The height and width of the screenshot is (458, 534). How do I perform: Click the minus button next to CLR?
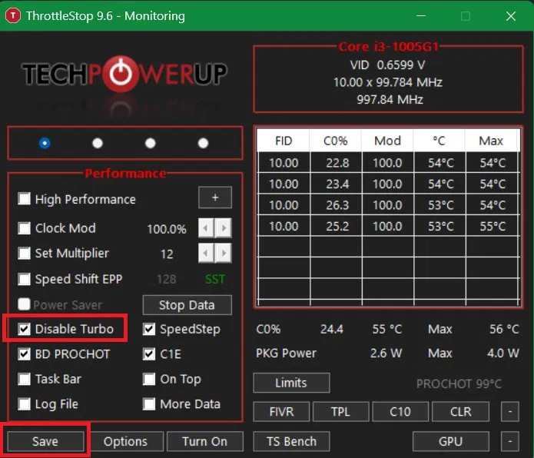click(509, 411)
